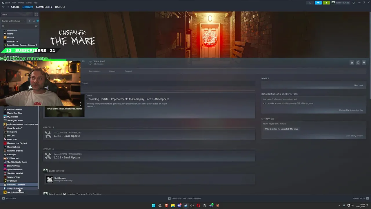The width and height of the screenshot is (371, 209).
Task: Expand the Games and Software dropdown
Action: [x=13, y=21]
